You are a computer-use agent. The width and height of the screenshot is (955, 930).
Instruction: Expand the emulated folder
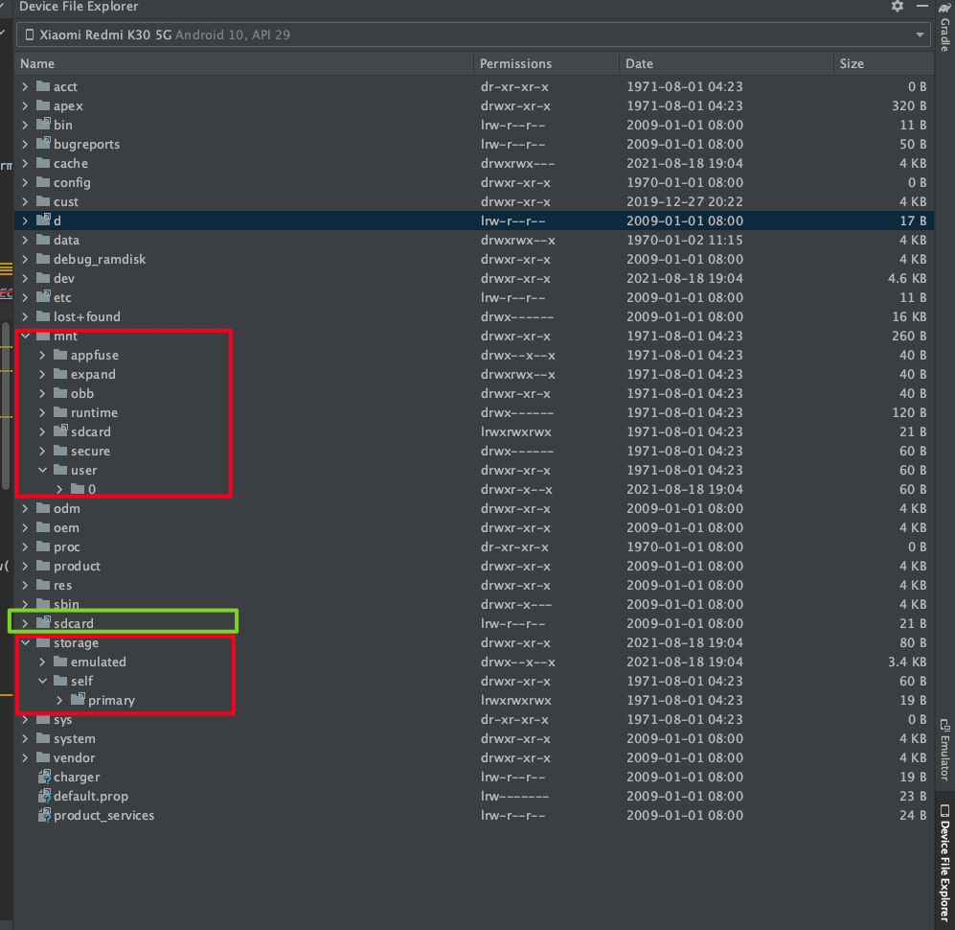coord(42,662)
